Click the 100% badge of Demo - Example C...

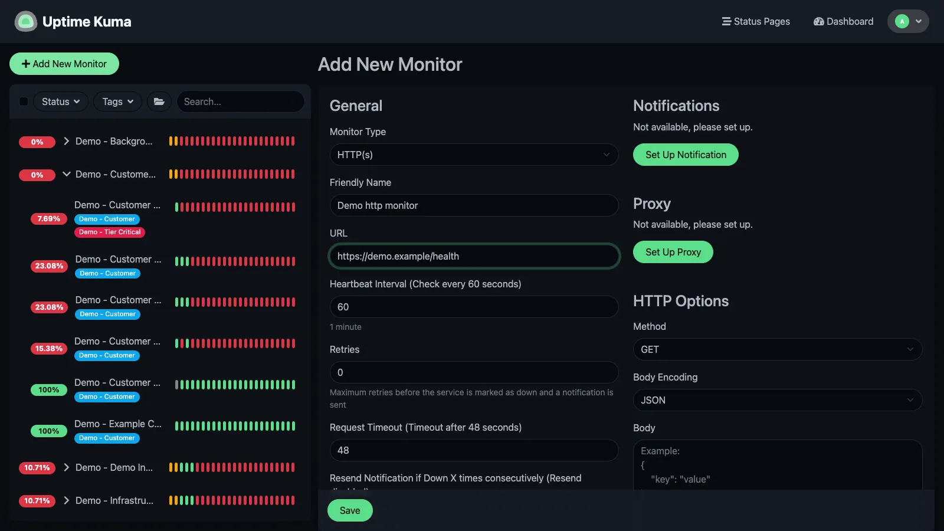(x=49, y=431)
